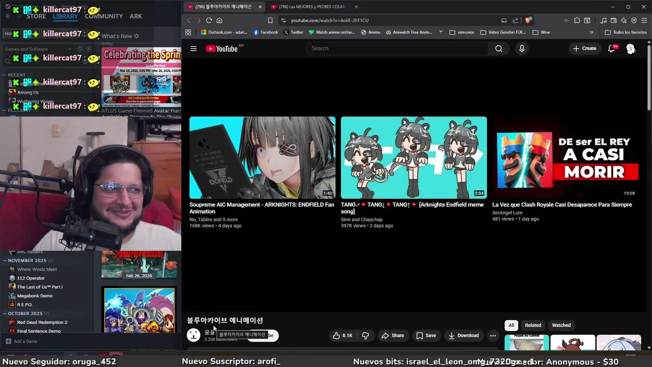This screenshot has width=652, height=367.
Task: Open the Facebook bookmark
Action: pyautogui.click(x=265, y=32)
